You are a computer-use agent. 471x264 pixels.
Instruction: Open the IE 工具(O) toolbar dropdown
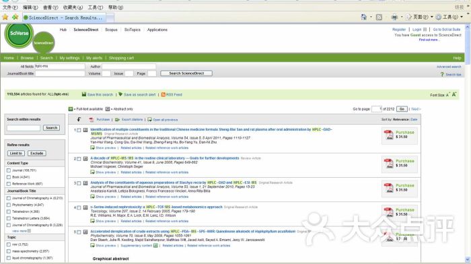coord(449,17)
